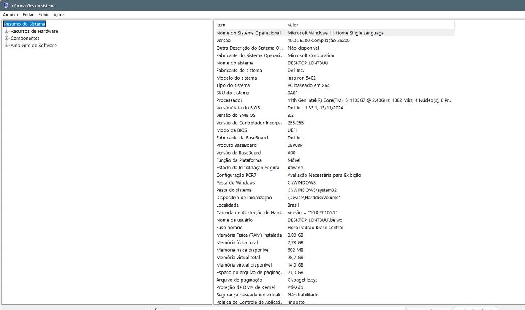Image resolution: width=525 pixels, height=310 pixels.
Task: Open the "Ajuda" menu
Action: tap(59, 14)
